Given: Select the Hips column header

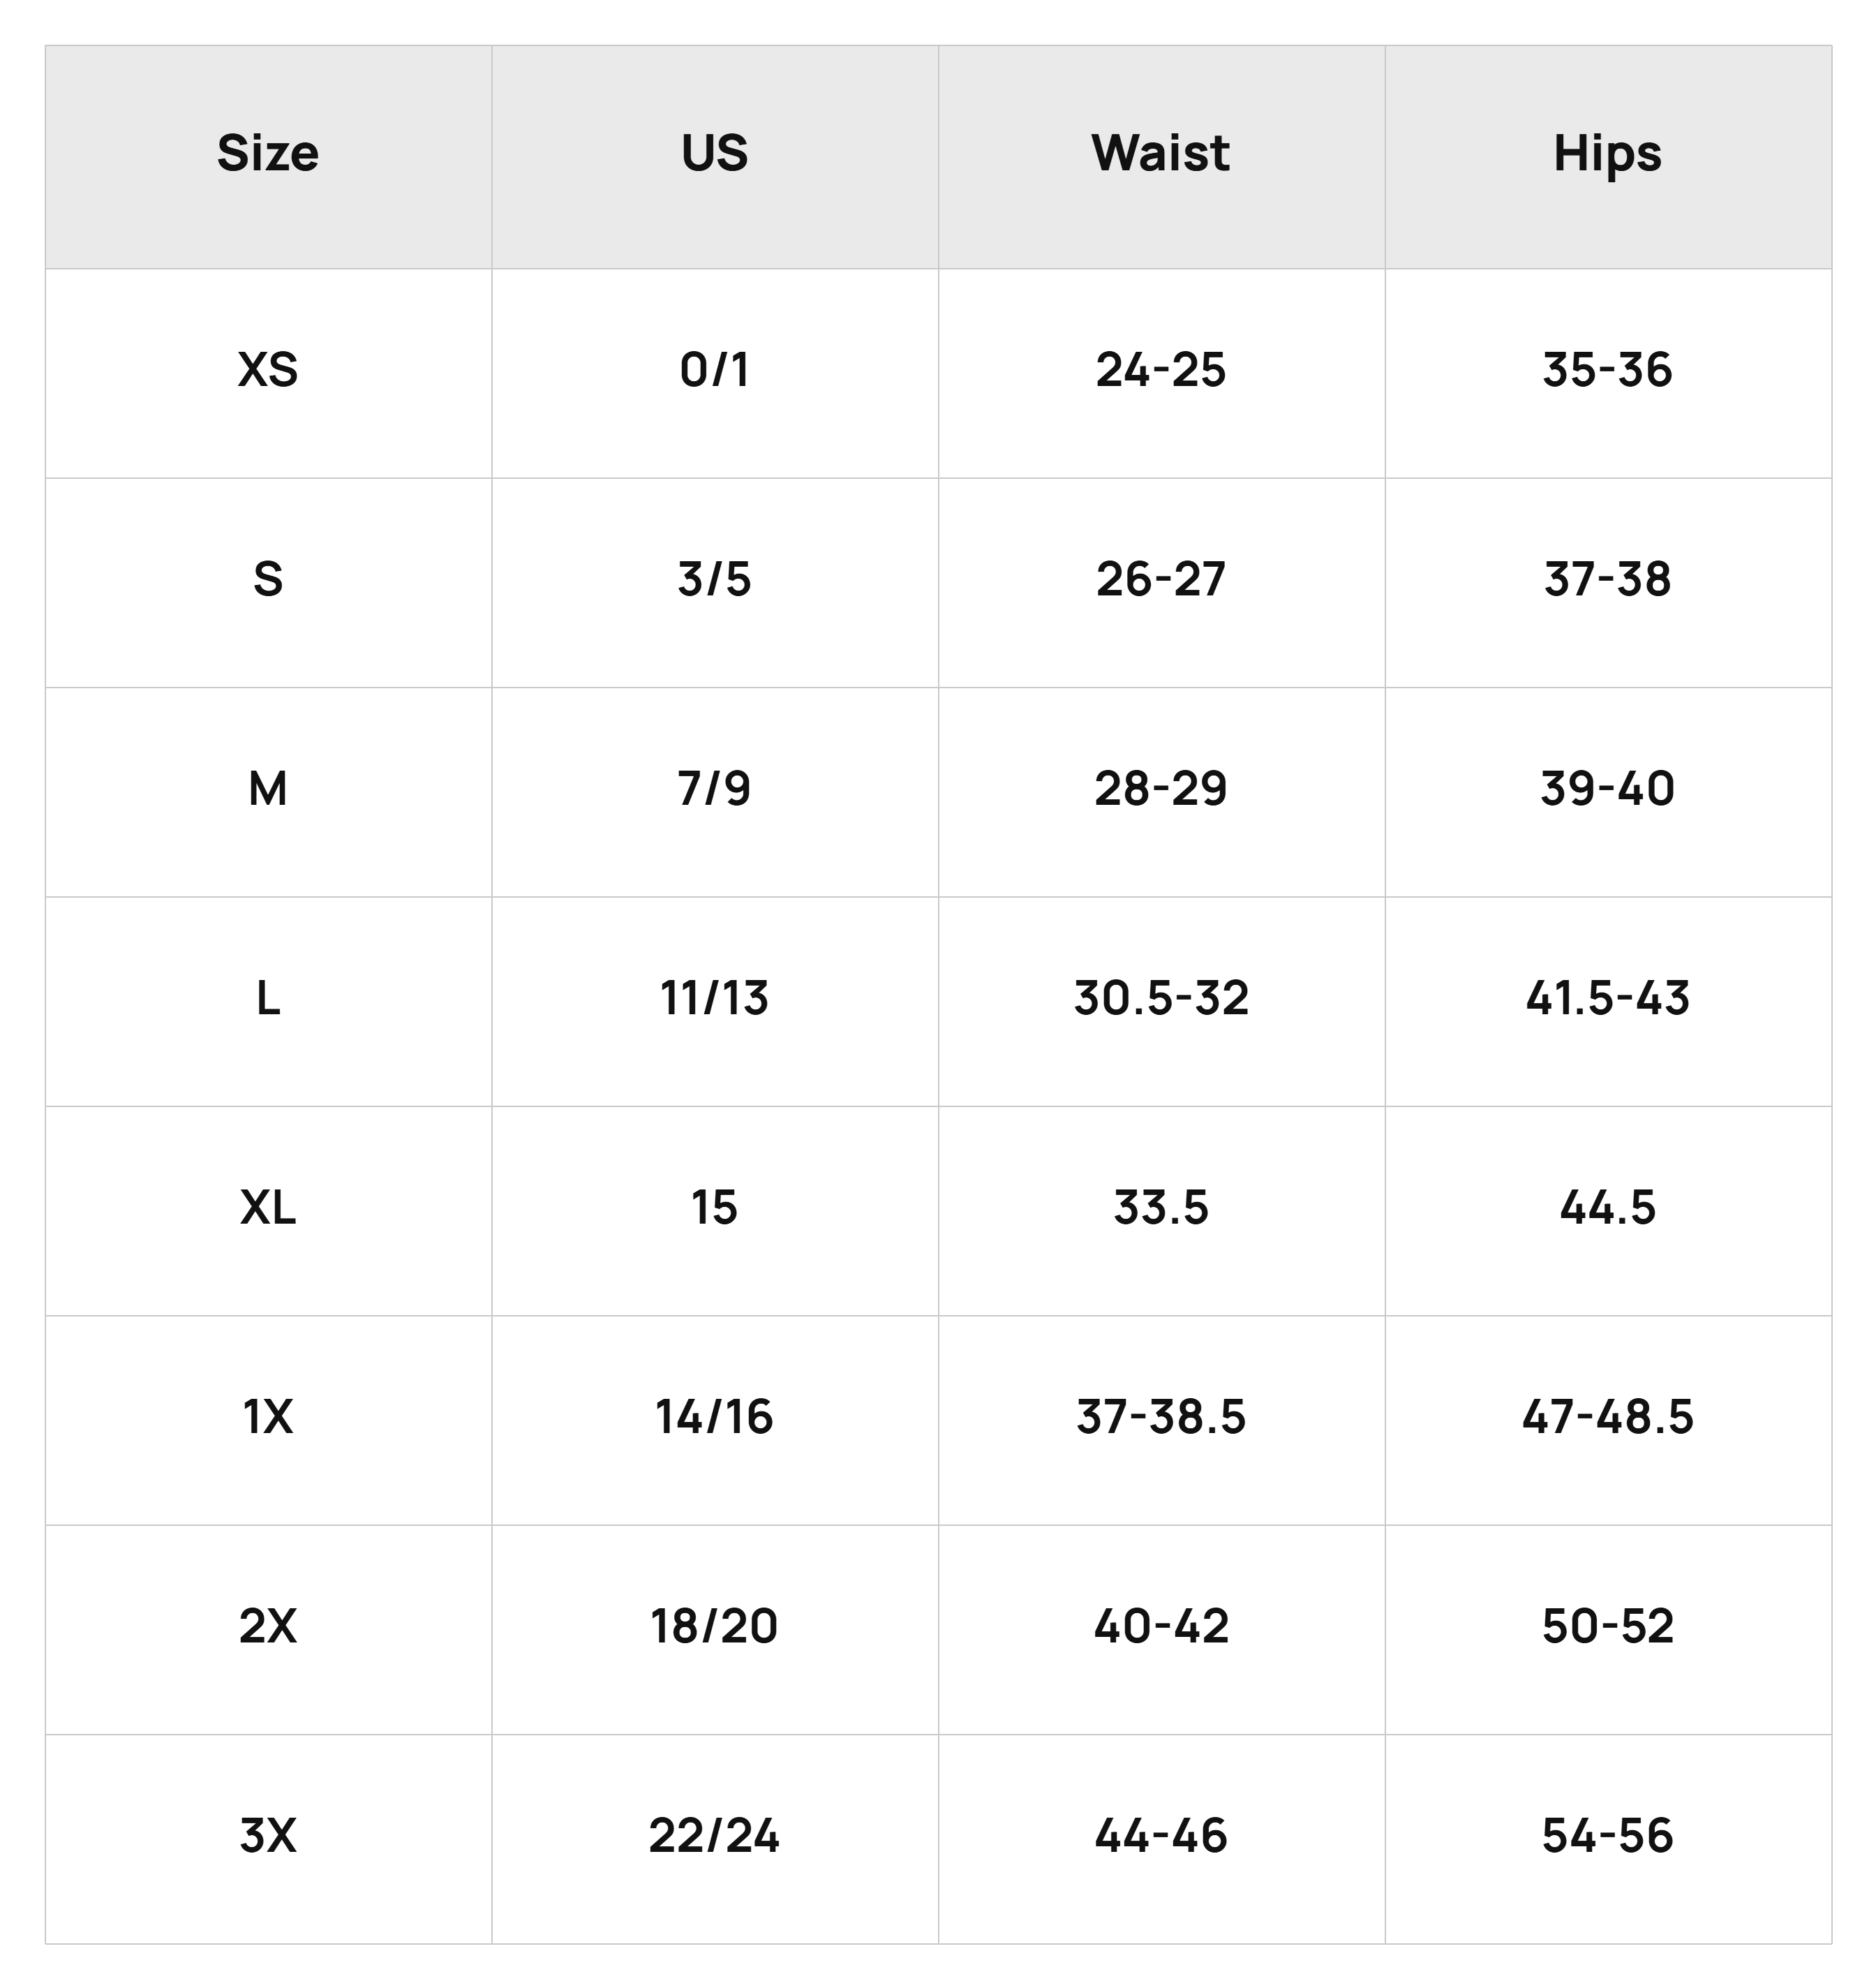Looking at the screenshot, I should (x=1607, y=156).
